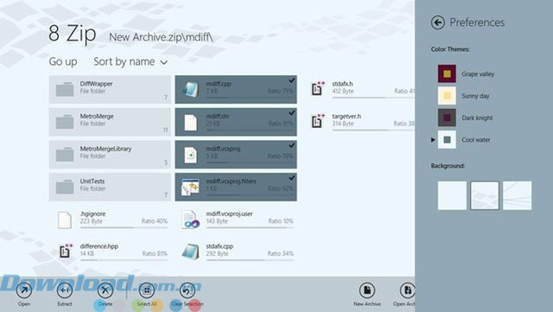Open the MetroMergeLibrary folder icon
Viewport: 553px width, 312px height.
click(x=65, y=154)
